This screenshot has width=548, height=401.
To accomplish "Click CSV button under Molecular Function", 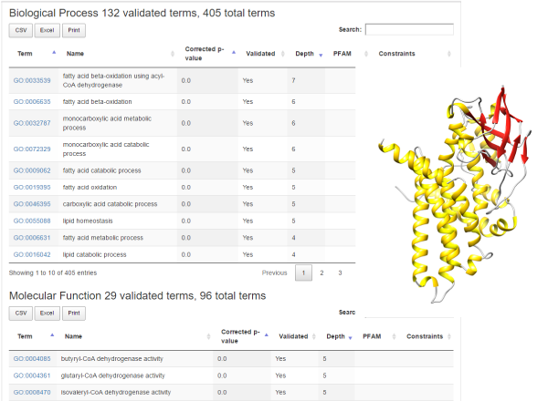I will coord(20,313).
